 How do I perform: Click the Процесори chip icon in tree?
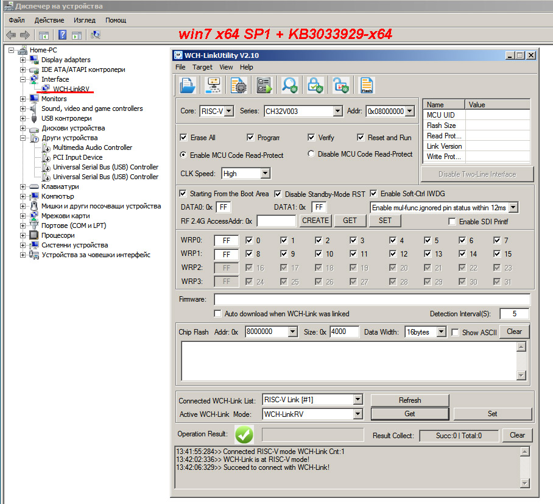(x=34, y=235)
